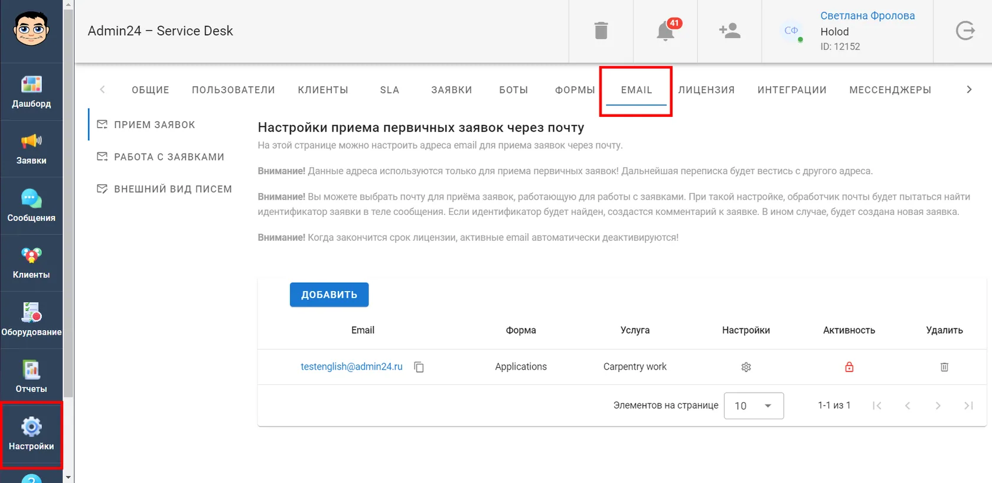The height and width of the screenshot is (483, 992).
Task: Switch to the ИНТЕГРАЦИИ tab
Action: click(792, 90)
